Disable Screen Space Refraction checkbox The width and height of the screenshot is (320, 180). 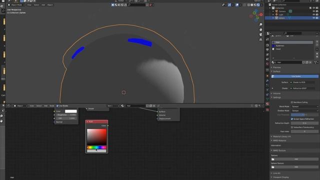click(x=292, y=119)
